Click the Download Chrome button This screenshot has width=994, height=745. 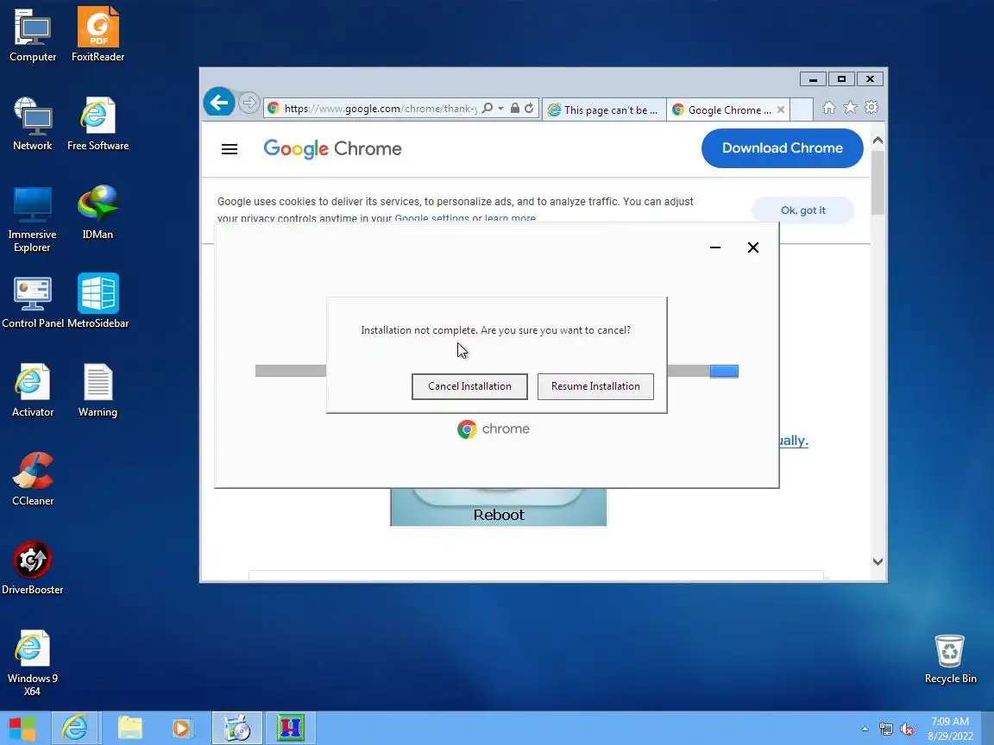click(x=783, y=148)
